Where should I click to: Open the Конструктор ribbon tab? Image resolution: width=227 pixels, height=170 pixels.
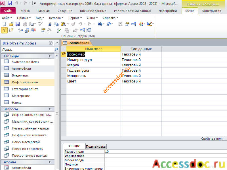click(x=212, y=11)
